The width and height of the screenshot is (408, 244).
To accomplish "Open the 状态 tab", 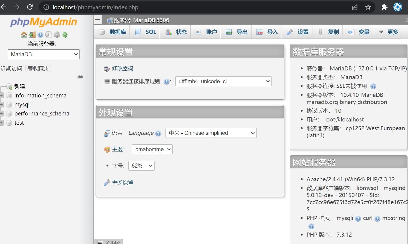I will (175, 32).
